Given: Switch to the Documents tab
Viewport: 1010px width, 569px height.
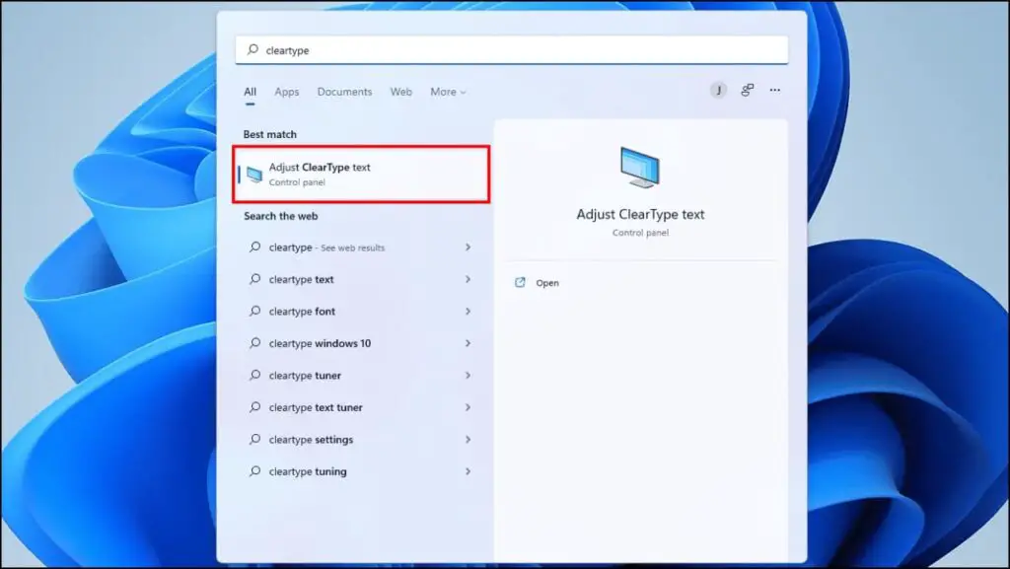Looking at the screenshot, I should [x=344, y=92].
